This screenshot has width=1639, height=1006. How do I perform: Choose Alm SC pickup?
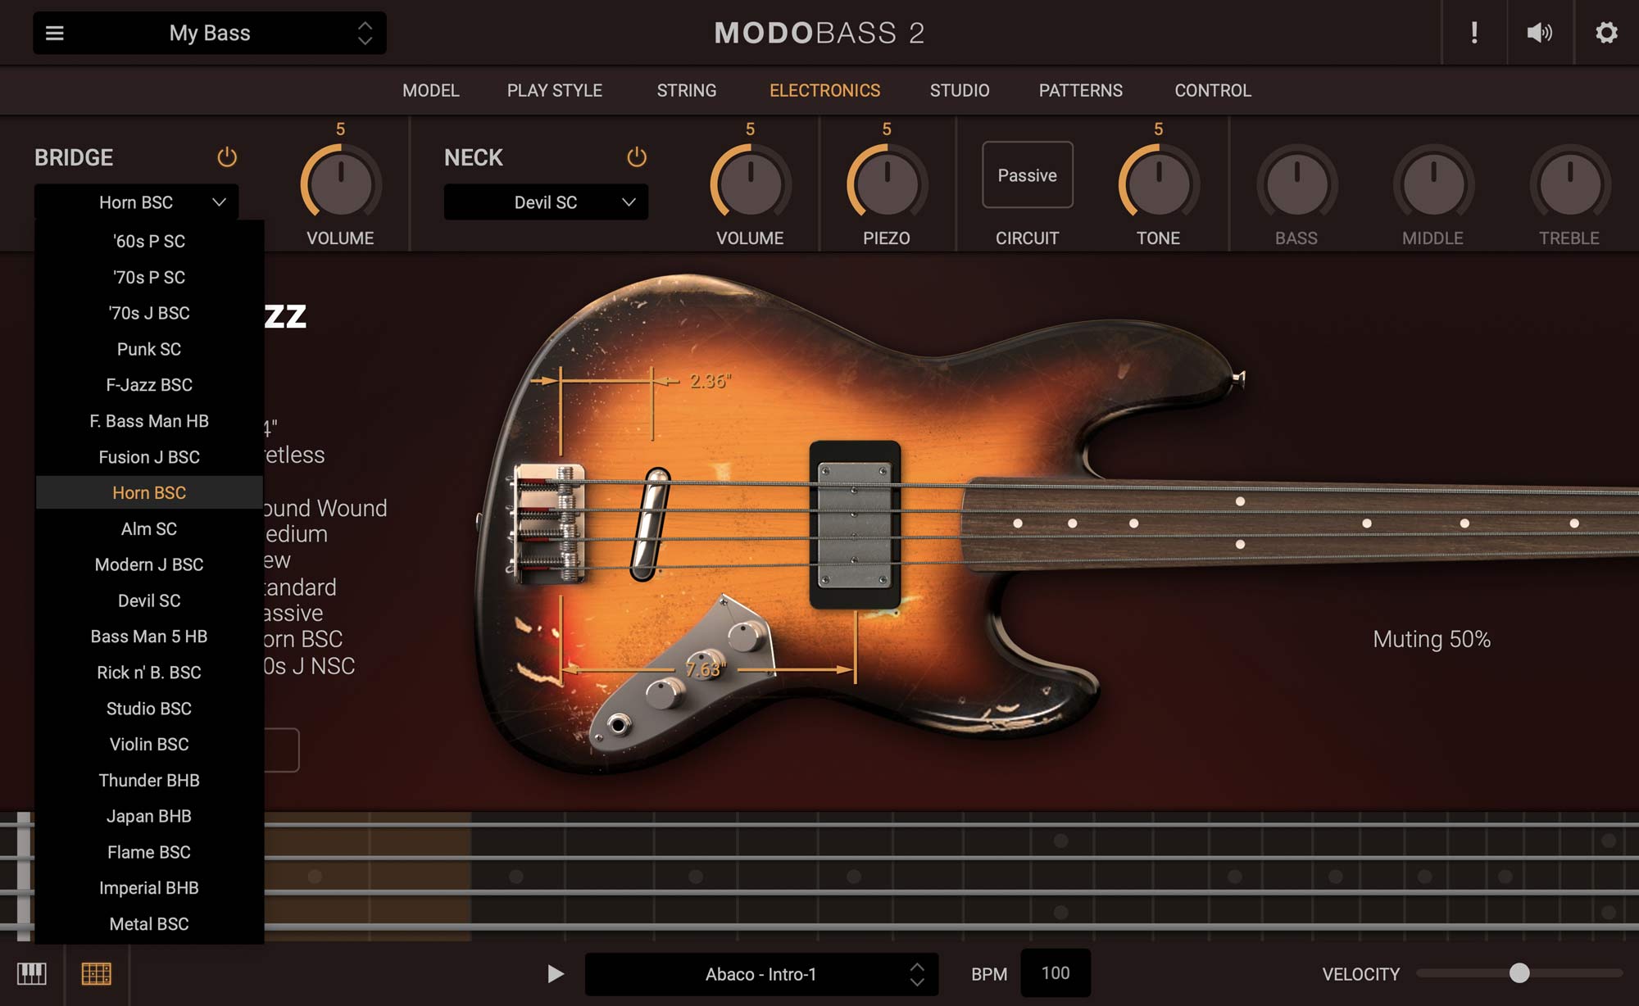[149, 528]
